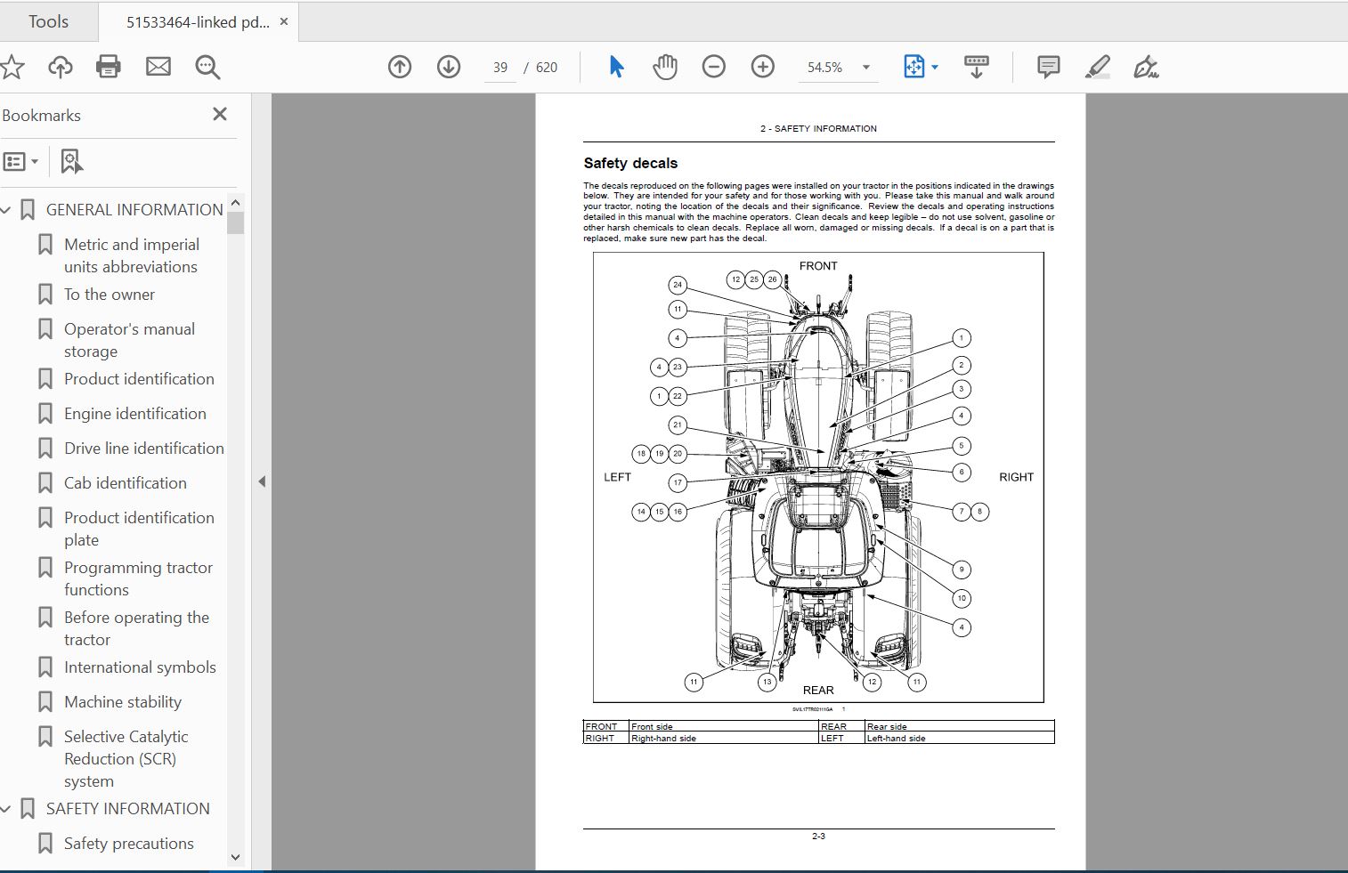Click the add comment sticky note icon
This screenshot has height=873, width=1348.
tap(1049, 67)
